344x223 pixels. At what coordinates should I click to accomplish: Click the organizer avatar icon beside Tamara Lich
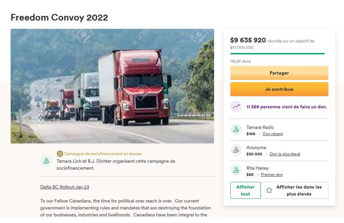click(46, 161)
